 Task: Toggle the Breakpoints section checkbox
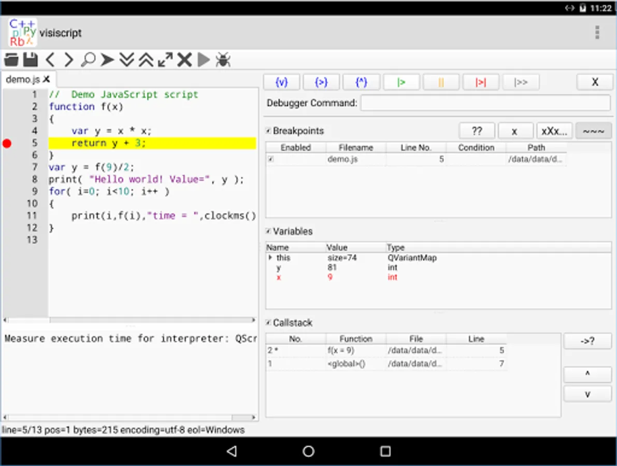pos(268,131)
